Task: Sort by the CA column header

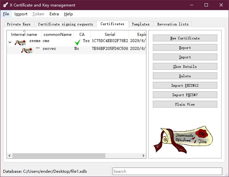Action: 82,35
